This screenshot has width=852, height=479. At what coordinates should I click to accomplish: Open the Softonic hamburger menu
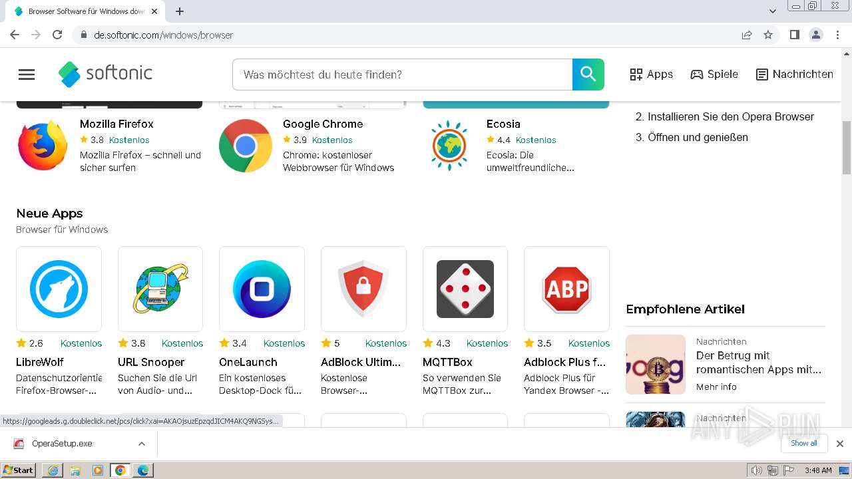[x=27, y=75]
